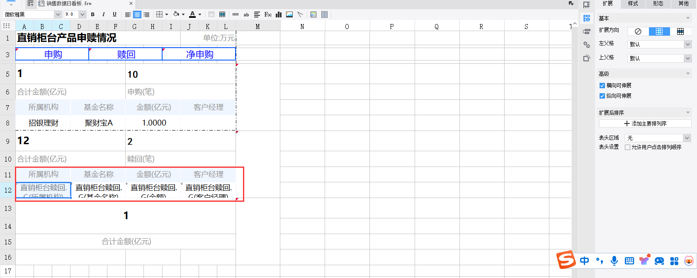Select all cells via corner handle
697x278 pixels.
(7, 26)
